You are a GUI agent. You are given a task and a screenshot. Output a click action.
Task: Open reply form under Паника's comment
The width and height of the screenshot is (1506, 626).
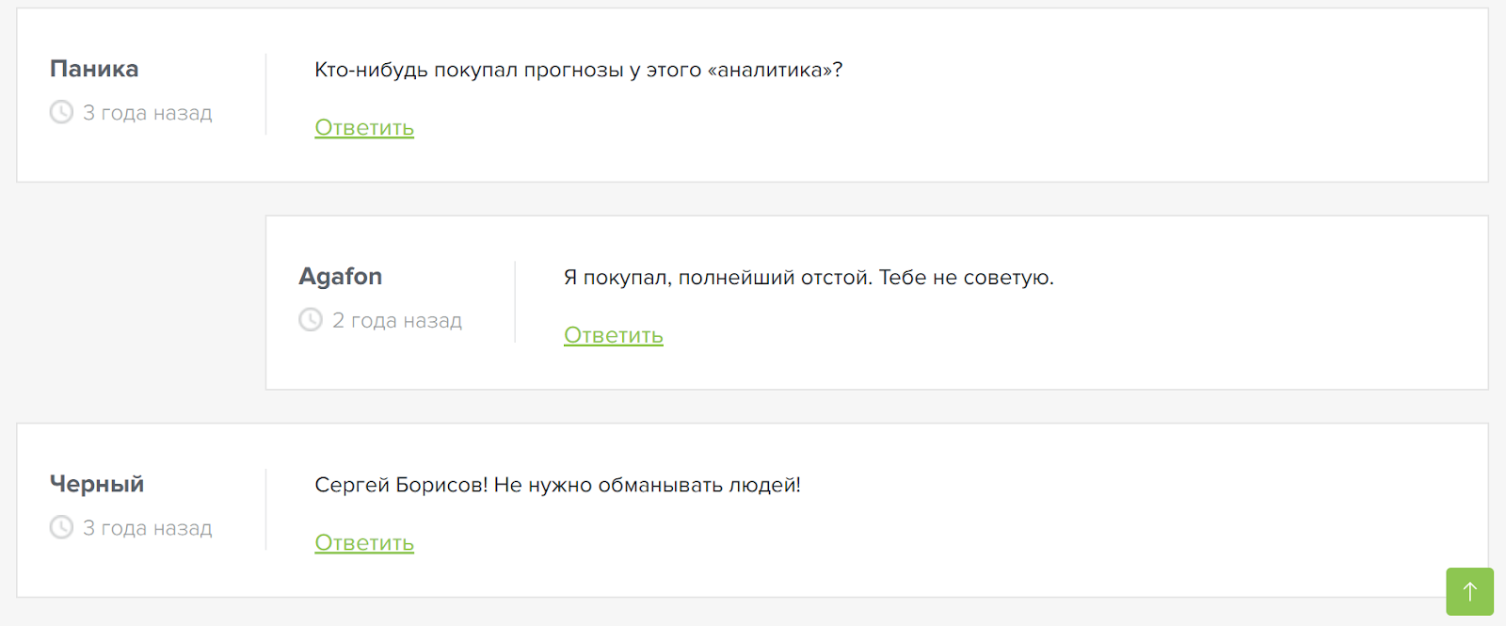click(363, 127)
